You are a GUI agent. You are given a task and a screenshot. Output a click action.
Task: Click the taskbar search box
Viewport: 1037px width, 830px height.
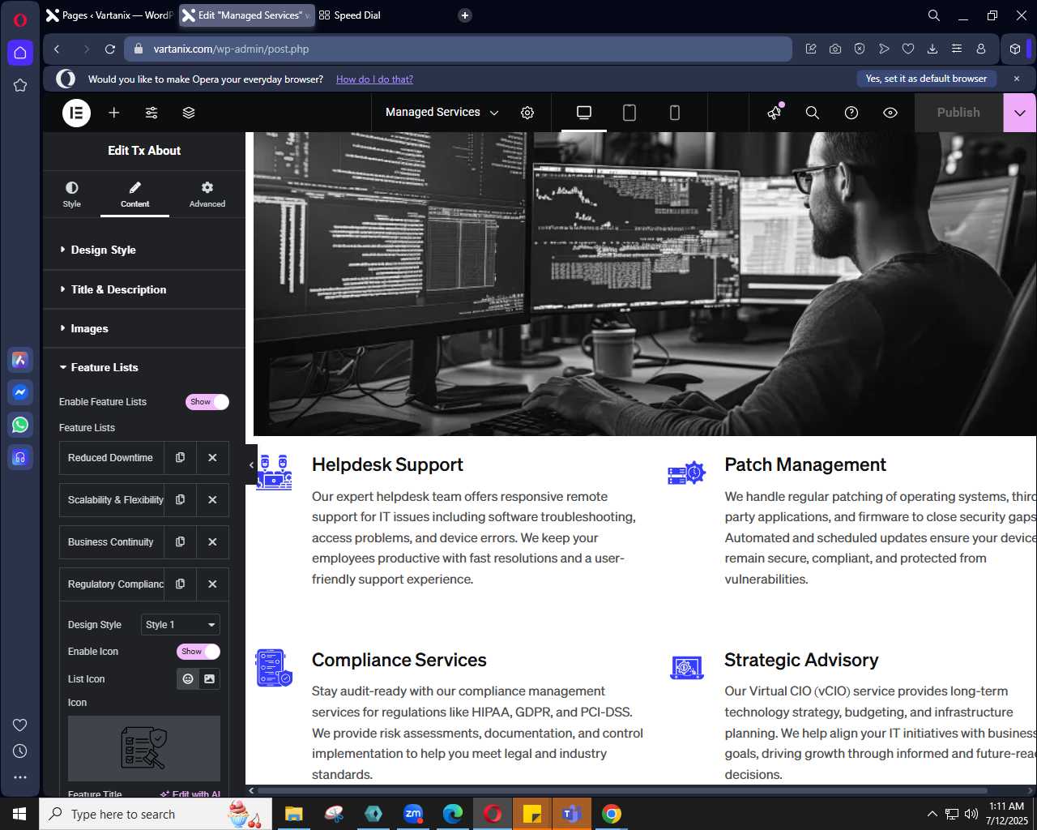(x=156, y=814)
